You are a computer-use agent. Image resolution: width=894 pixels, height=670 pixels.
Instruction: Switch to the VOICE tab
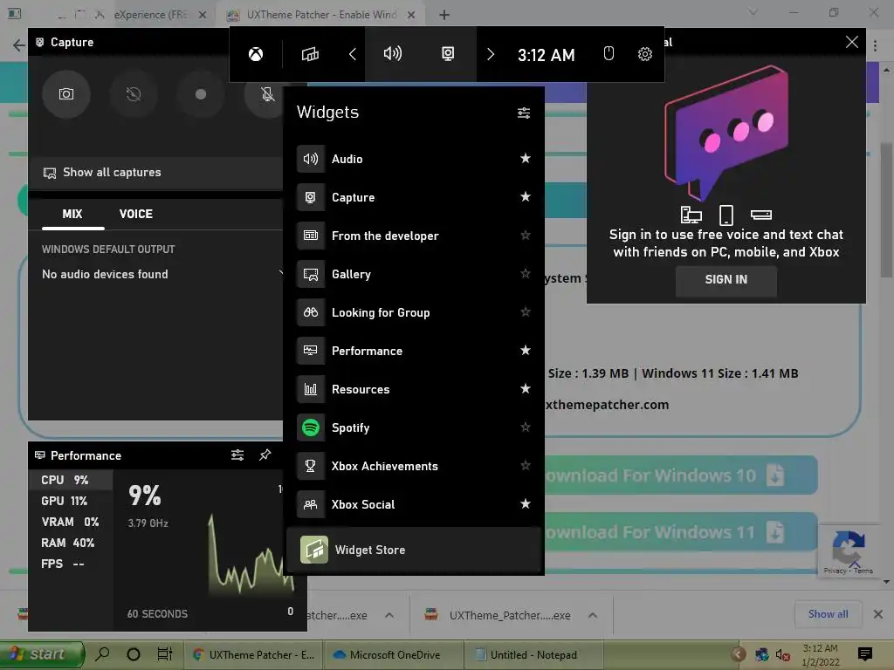(x=135, y=215)
